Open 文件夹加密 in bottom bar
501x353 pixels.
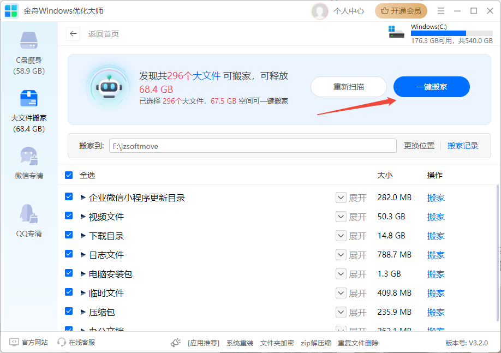[277, 343]
